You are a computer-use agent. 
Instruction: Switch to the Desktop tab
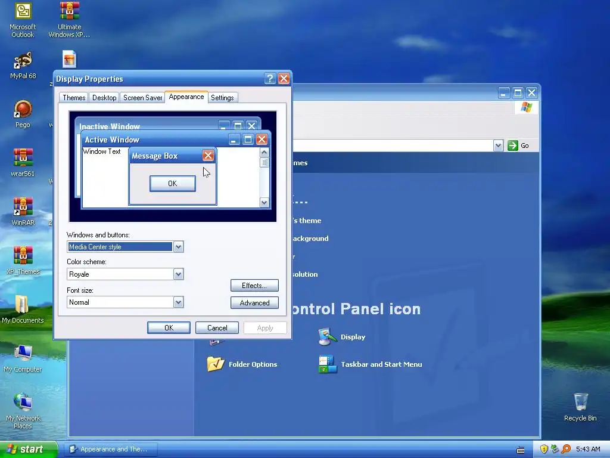(104, 97)
